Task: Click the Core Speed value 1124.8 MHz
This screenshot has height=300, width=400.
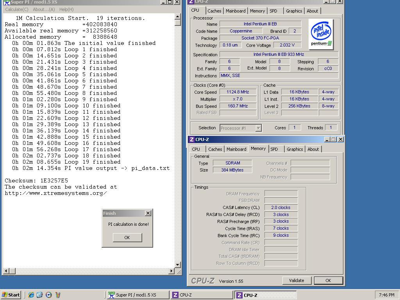Action: (238, 92)
